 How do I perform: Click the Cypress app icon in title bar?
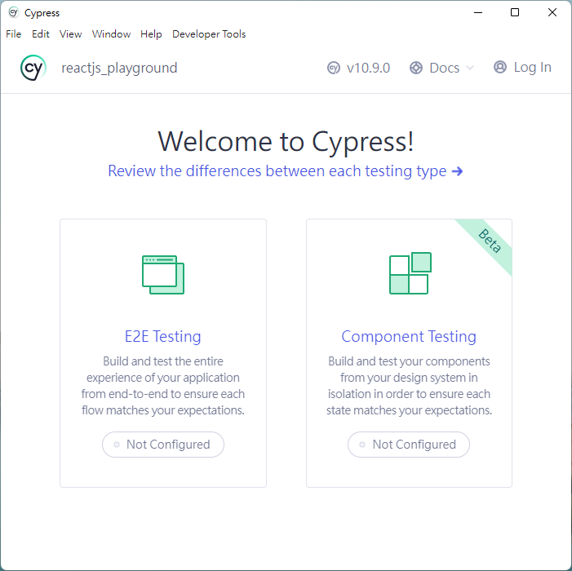tap(13, 13)
